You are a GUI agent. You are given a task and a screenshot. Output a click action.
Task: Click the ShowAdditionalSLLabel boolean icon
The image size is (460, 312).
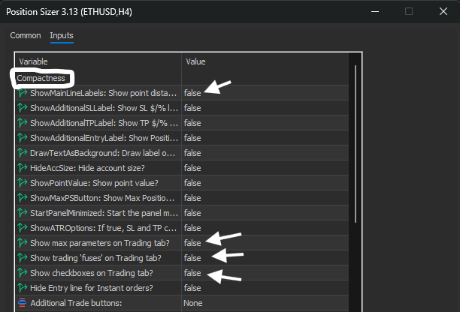click(23, 108)
